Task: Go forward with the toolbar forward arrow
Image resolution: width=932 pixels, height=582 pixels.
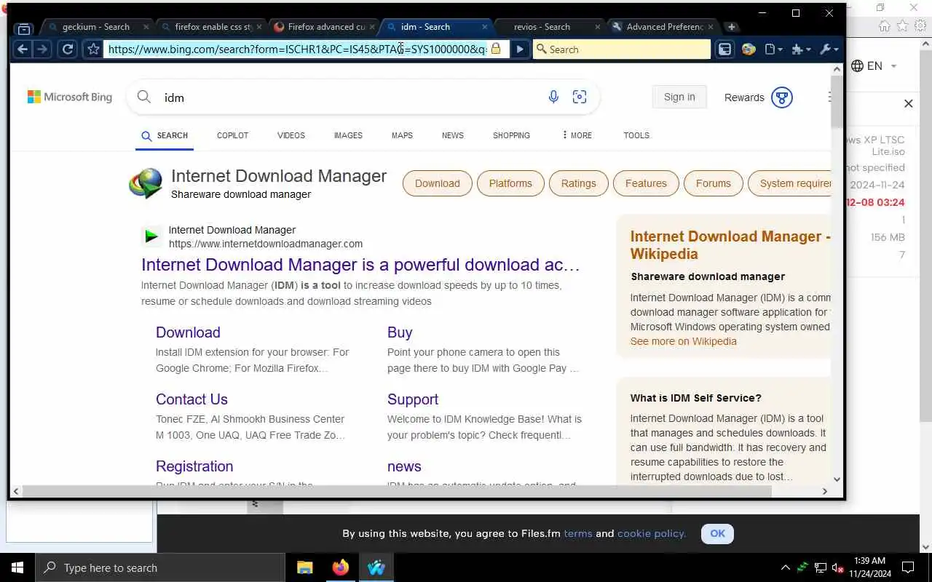Action: pyautogui.click(x=42, y=49)
